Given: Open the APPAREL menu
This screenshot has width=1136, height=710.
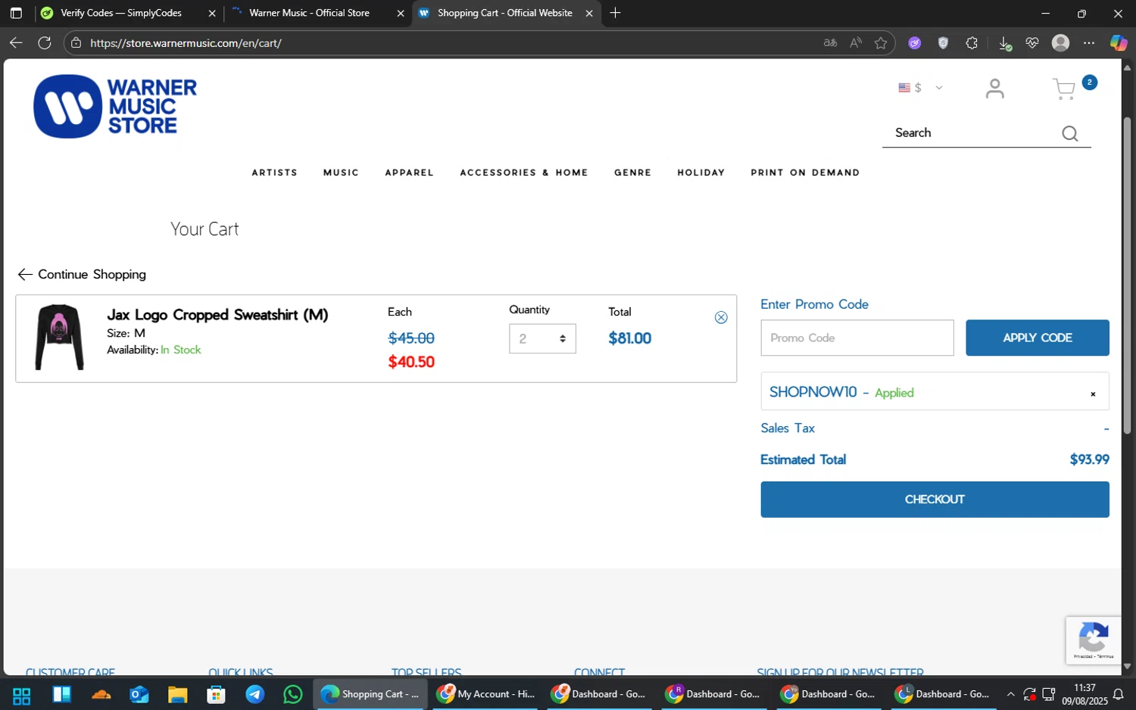Looking at the screenshot, I should (x=409, y=173).
